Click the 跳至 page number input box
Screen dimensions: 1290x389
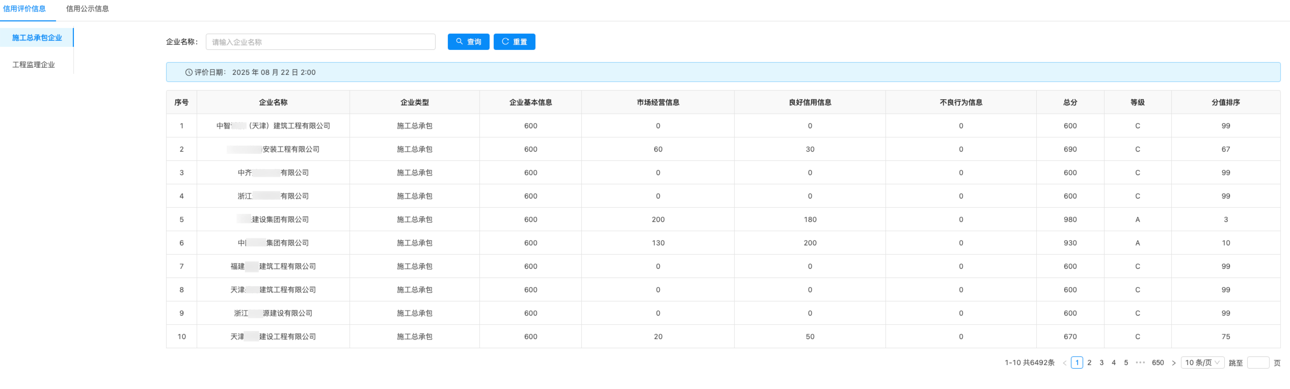[x=1258, y=363]
